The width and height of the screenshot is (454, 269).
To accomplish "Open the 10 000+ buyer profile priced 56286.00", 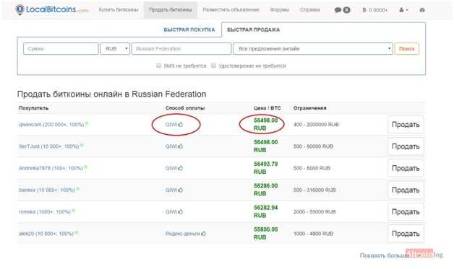I will tap(47, 190).
